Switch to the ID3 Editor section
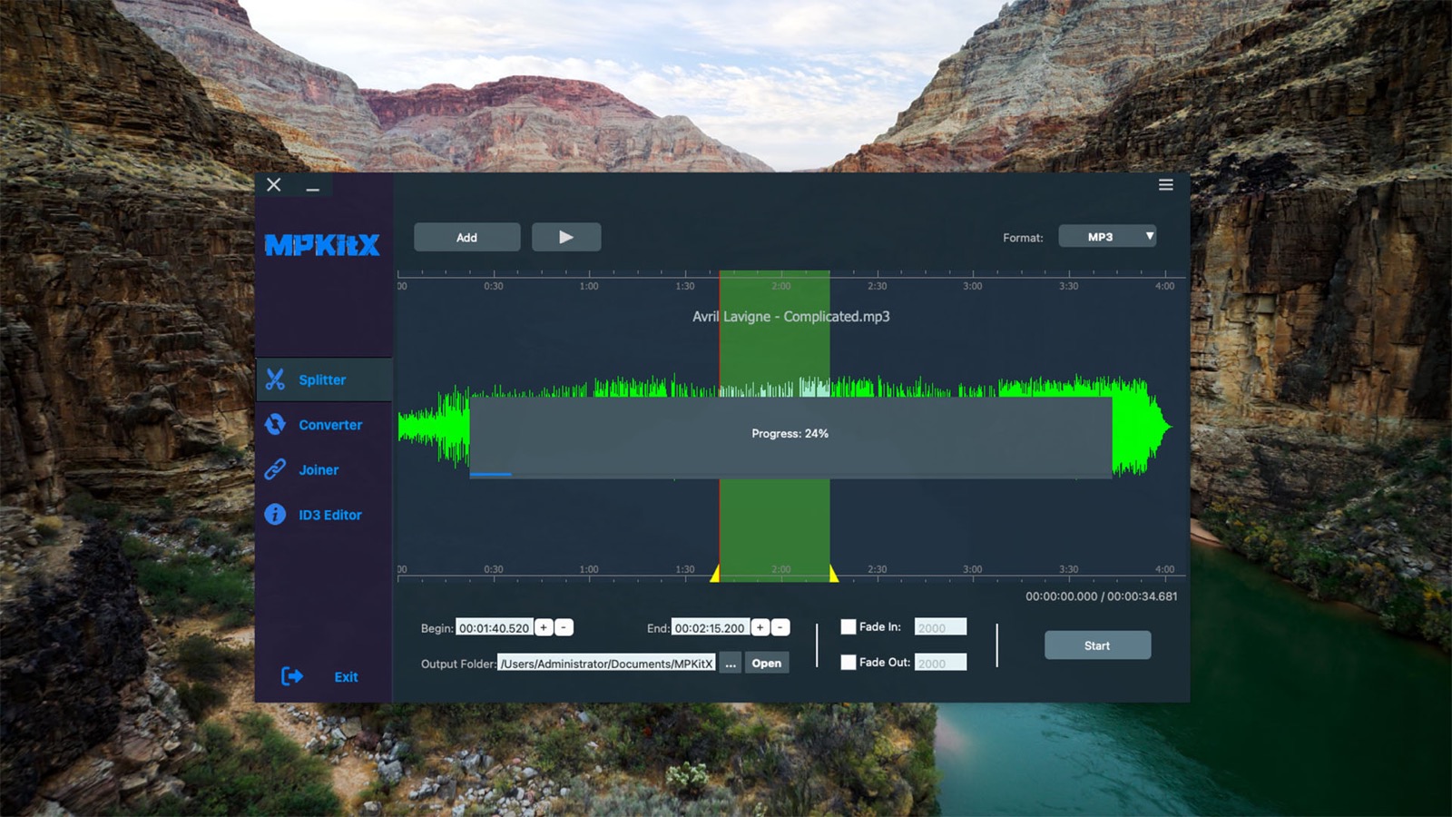 click(x=324, y=515)
